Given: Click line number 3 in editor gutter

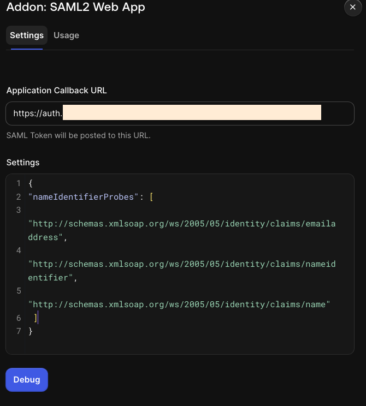Looking at the screenshot, I should coord(19,210).
